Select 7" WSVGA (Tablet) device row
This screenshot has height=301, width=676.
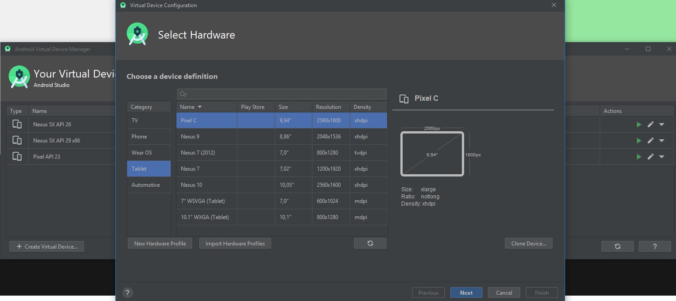[x=282, y=201]
